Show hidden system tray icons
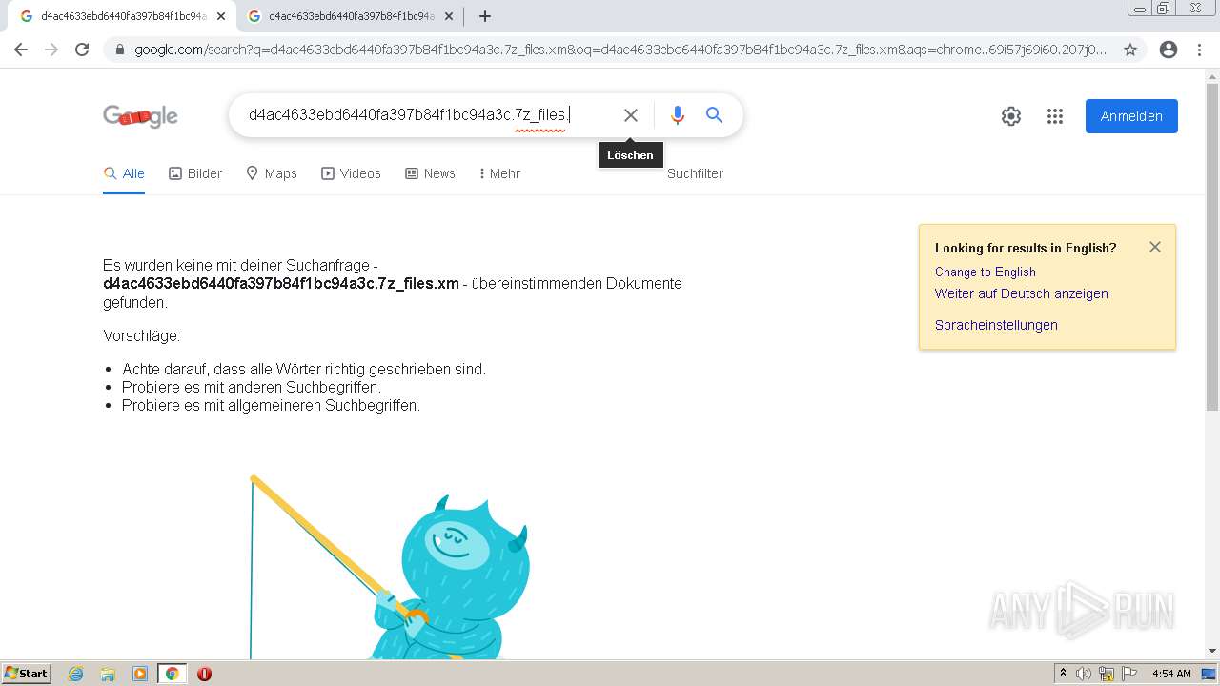Viewport: 1220px width, 686px height. (1063, 674)
